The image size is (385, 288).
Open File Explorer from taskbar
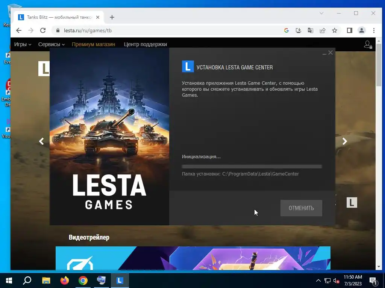pyautogui.click(x=46, y=280)
